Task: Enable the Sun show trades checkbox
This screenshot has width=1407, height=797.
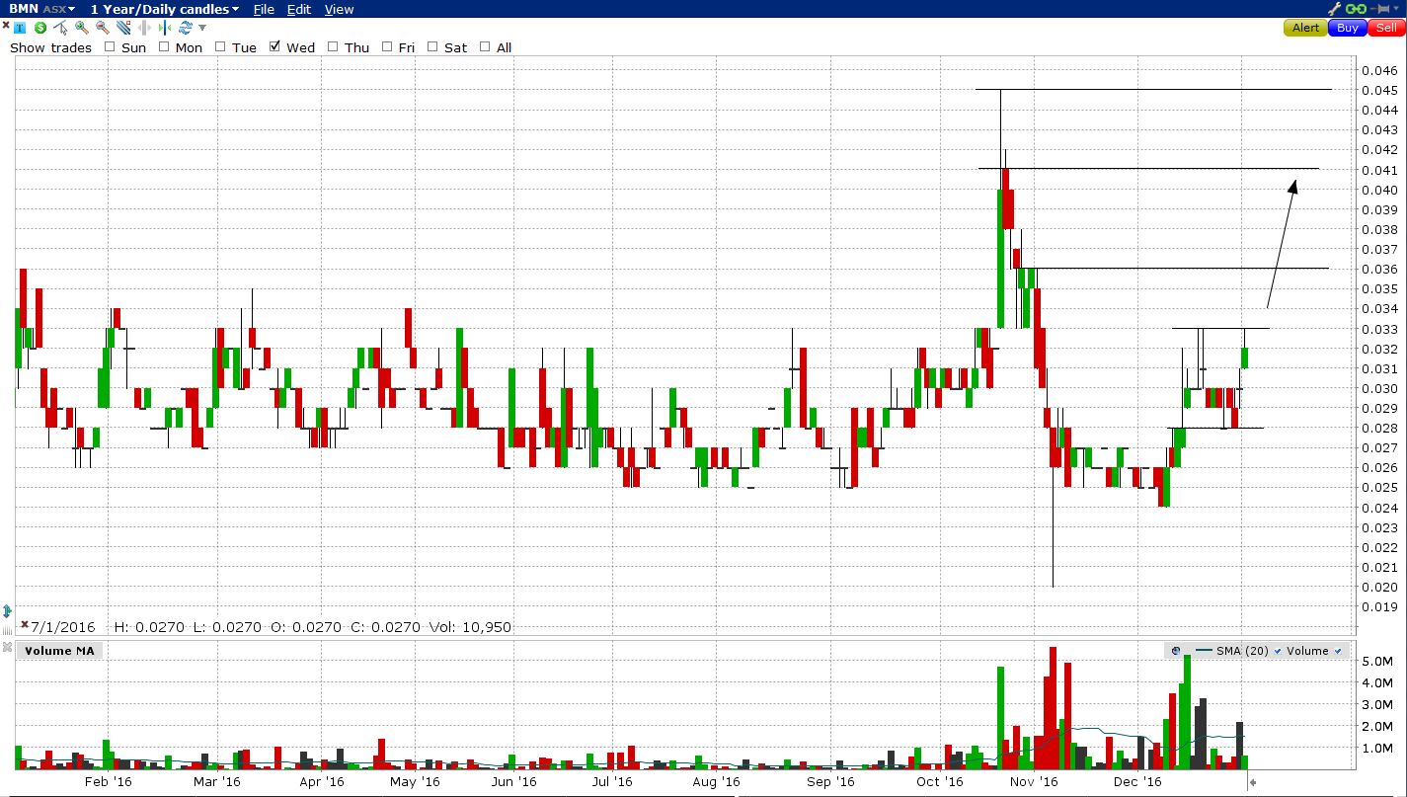Action: [110, 46]
